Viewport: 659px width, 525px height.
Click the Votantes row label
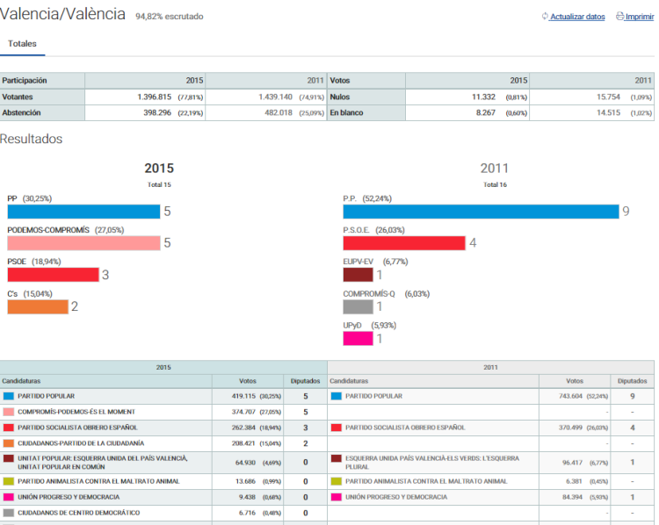click(x=18, y=97)
